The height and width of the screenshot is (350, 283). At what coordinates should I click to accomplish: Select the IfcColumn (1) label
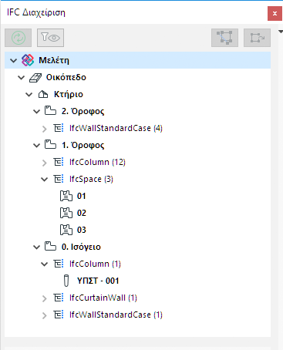95,264
